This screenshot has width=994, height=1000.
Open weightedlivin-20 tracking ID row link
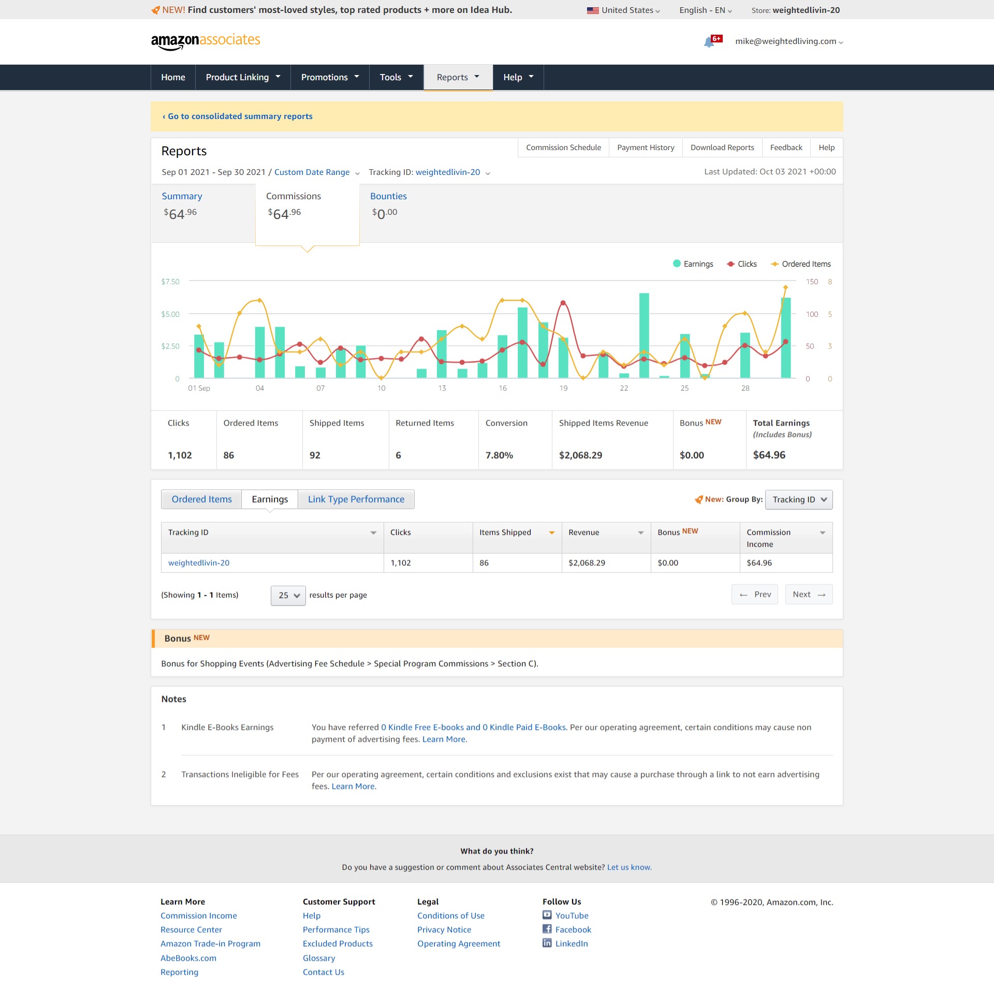pyautogui.click(x=199, y=563)
